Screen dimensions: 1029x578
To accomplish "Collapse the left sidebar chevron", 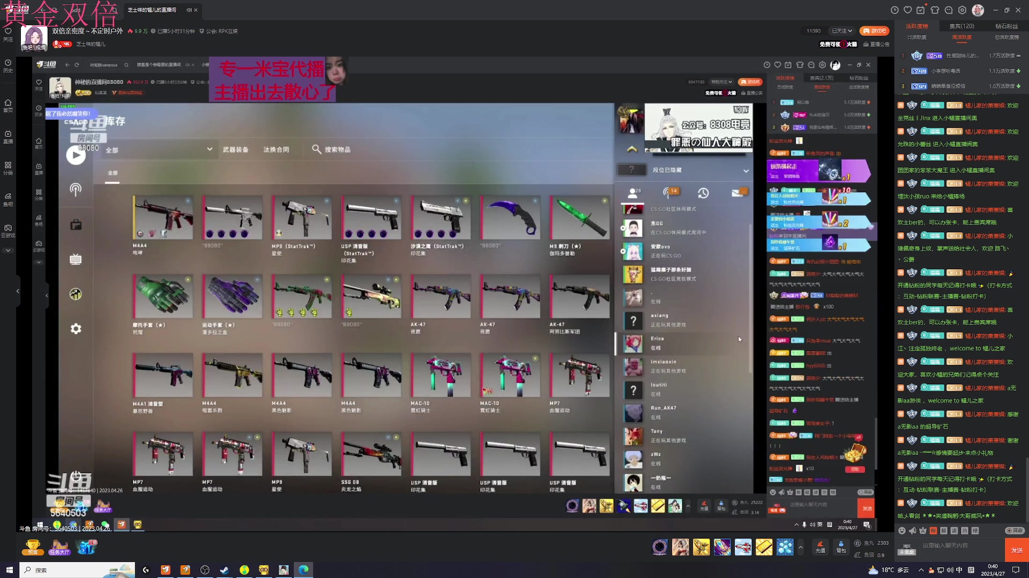I will 18,291.
